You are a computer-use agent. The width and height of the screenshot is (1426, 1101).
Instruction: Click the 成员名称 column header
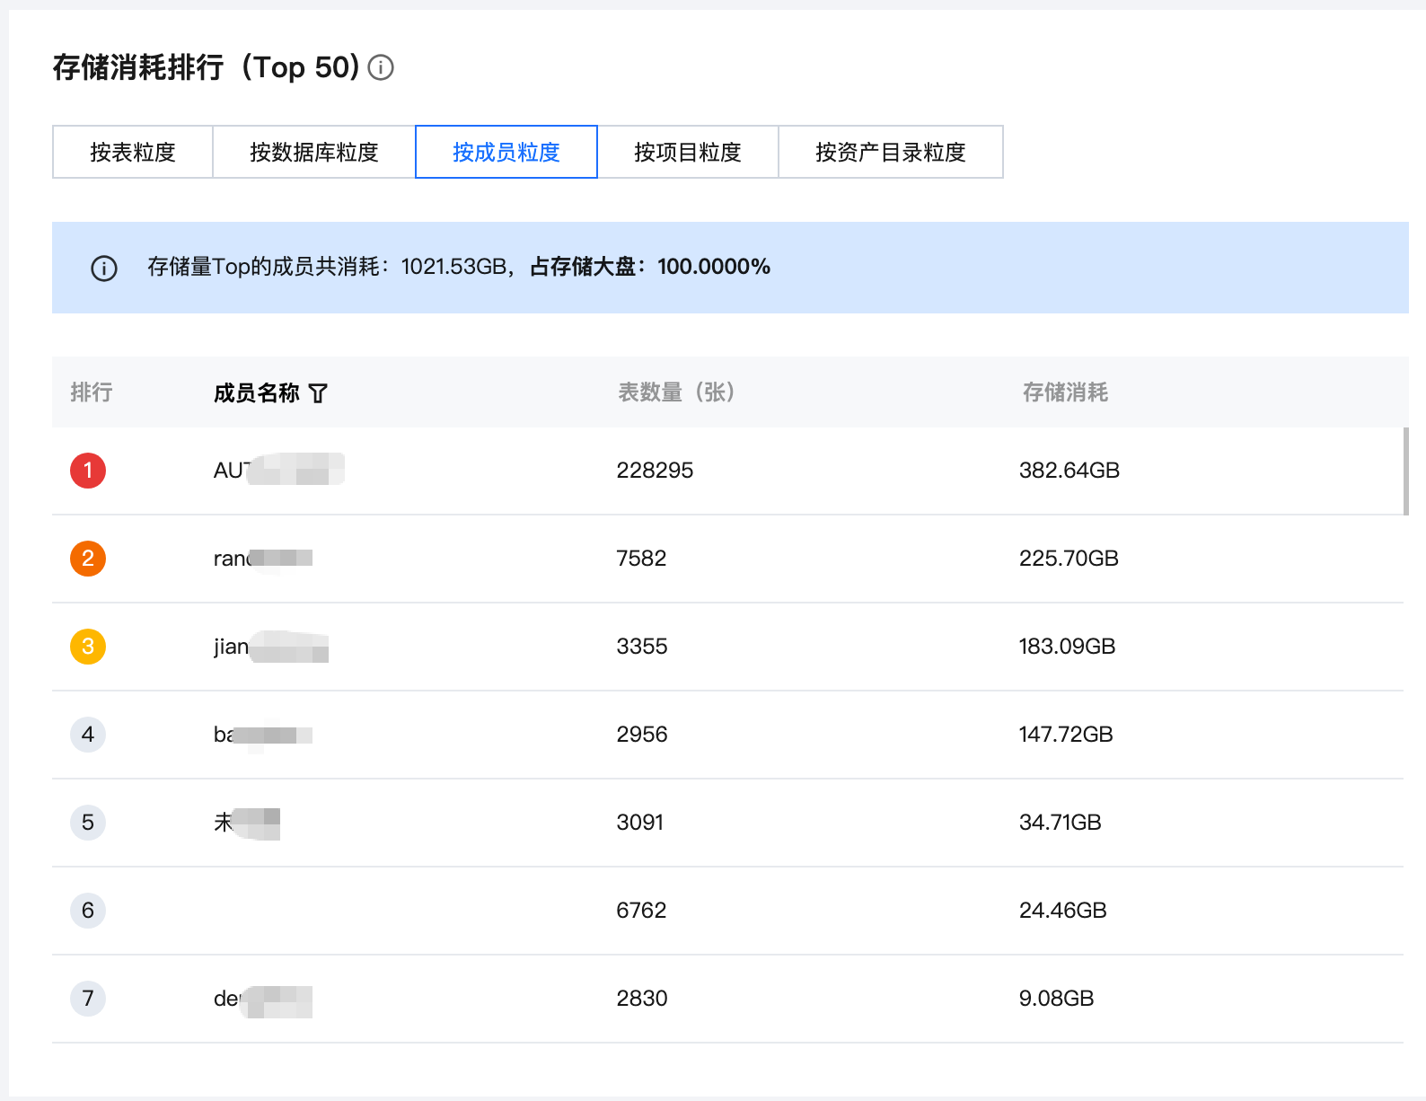[x=257, y=393]
